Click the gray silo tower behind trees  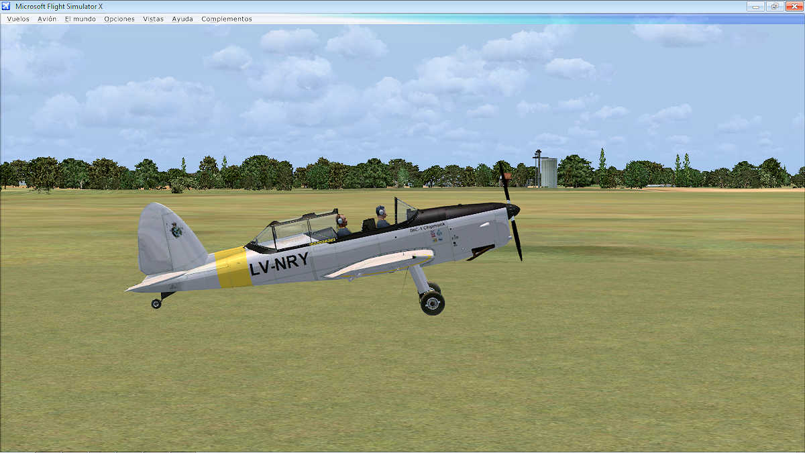click(x=548, y=172)
